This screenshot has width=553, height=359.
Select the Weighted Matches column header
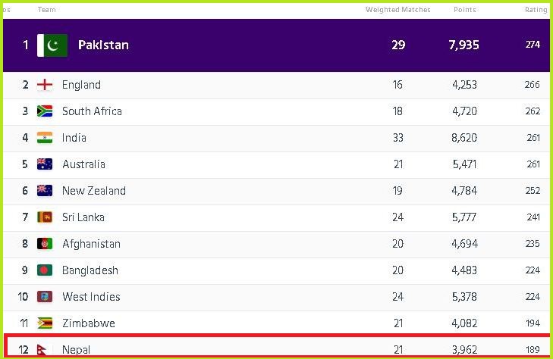tap(397, 10)
